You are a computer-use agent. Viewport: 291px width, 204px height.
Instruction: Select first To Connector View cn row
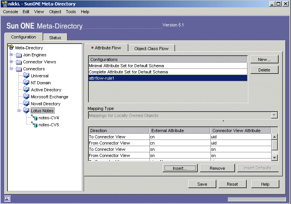pos(180,137)
